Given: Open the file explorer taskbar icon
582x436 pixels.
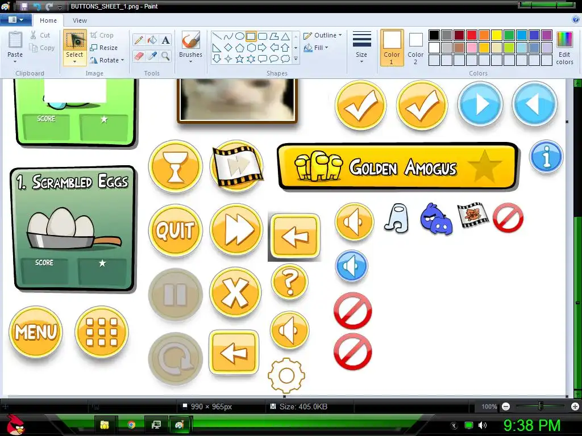Looking at the screenshot, I should click(105, 425).
